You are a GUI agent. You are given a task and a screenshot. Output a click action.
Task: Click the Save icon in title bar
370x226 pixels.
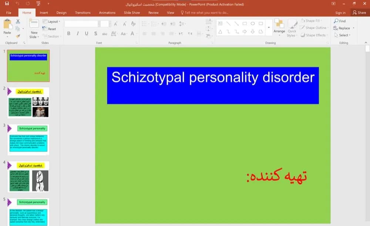click(7, 4)
